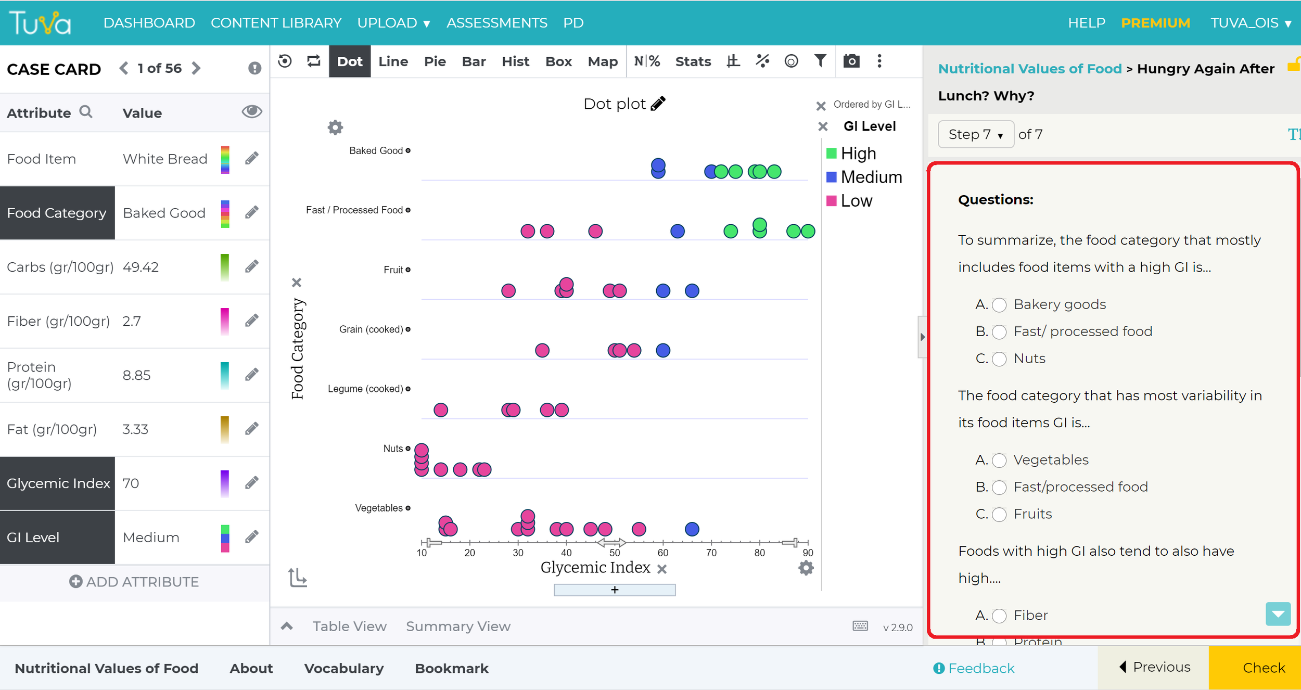Open plot settings gear near top-left of chart
Viewport: 1301px width, 690px height.
[335, 127]
